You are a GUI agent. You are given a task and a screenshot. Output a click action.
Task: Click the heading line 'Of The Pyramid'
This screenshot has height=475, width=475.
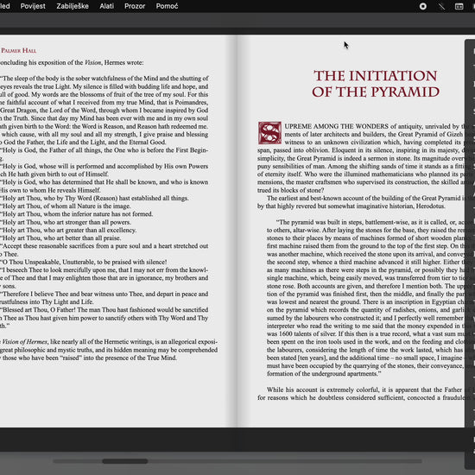376,92
